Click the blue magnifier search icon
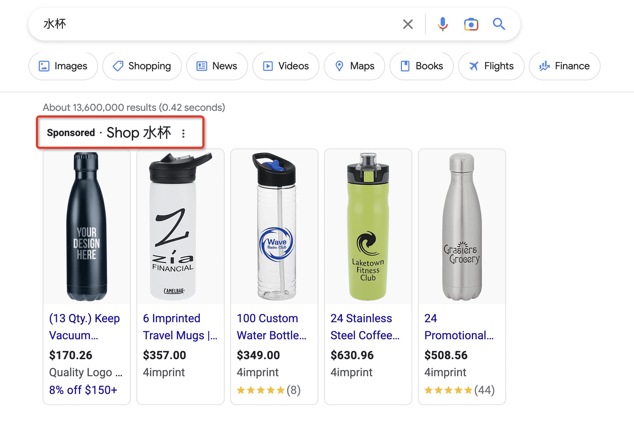Image resolution: width=634 pixels, height=432 pixels. [499, 24]
